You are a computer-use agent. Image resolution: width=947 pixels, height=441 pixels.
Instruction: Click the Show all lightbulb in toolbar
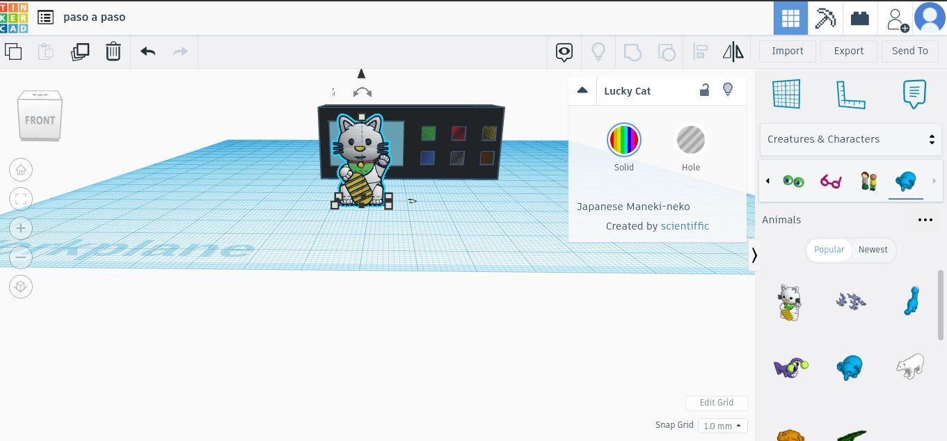tap(598, 51)
